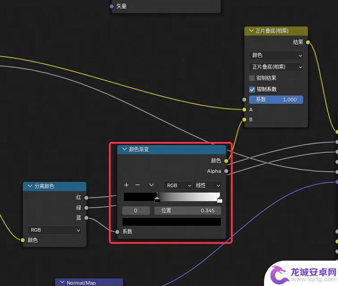Open the RGB mode dropdown on 分离颜色
This screenshot has width=338, height=286.
click(x=54, y=230)
